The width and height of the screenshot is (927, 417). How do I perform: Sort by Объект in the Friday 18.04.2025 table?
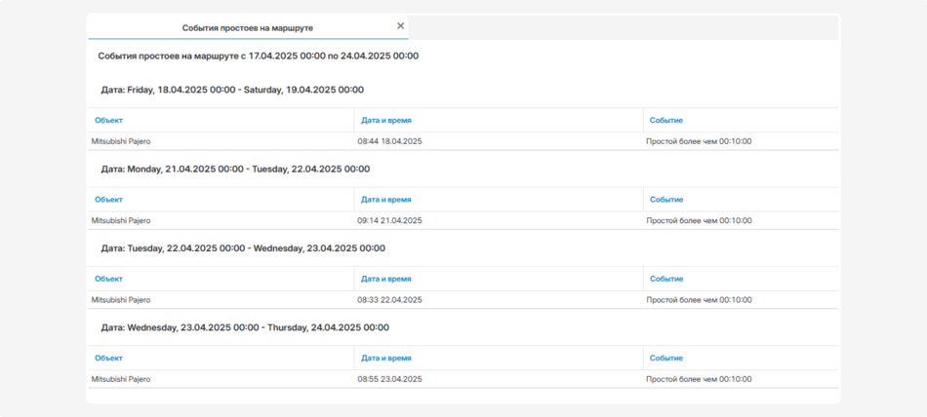(108, 121)
